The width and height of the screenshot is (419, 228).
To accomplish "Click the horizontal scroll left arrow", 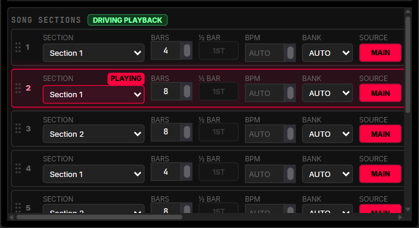I will point(11,217).
